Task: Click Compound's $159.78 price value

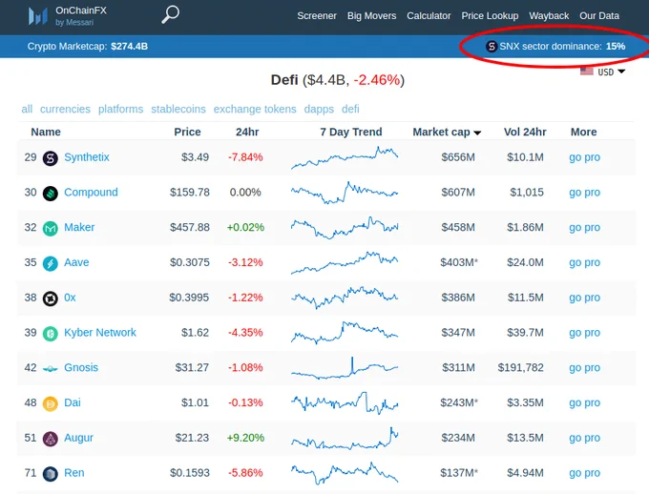Action: coord(190,192)
